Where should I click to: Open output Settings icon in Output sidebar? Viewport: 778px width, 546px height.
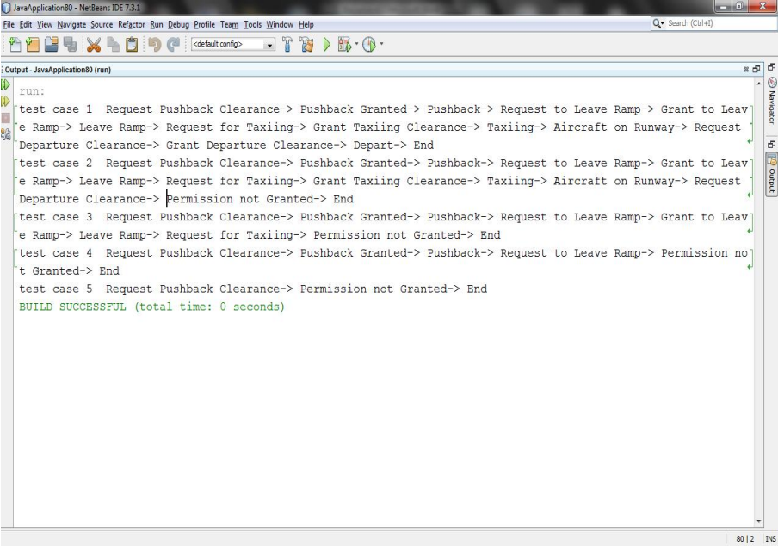(x=5, y=134)
